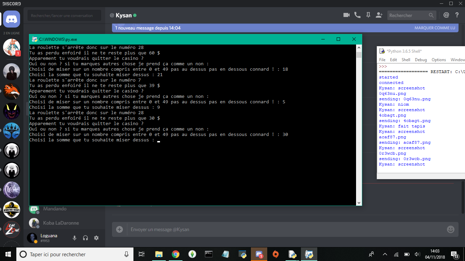
Task: Click the py.exe console scroll-up arrow
Action: (x=359, y=48)
